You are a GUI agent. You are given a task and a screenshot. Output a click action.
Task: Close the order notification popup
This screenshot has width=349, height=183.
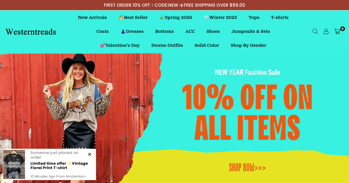pos(90,154)
